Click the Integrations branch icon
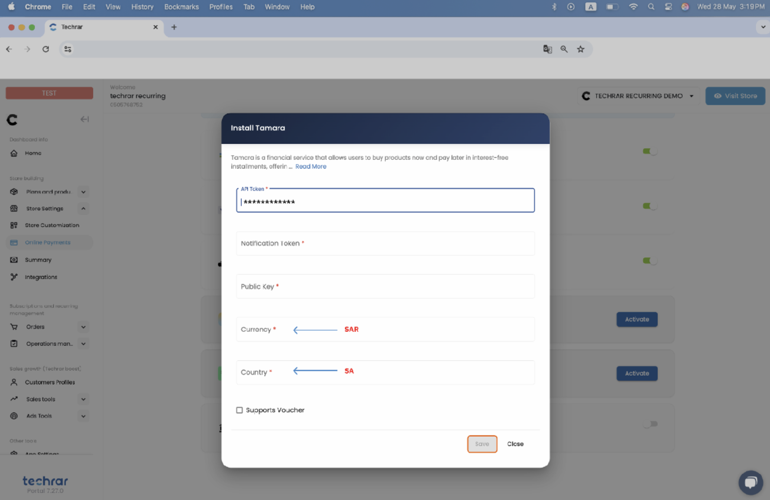The width and height of the screenshot is (770, 500). [x=14, y=277]
